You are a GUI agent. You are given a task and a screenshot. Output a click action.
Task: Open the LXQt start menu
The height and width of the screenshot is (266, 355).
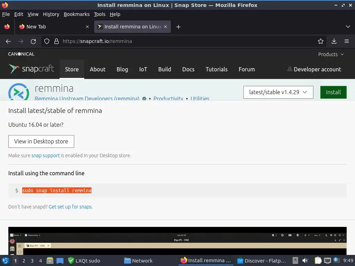6,260
